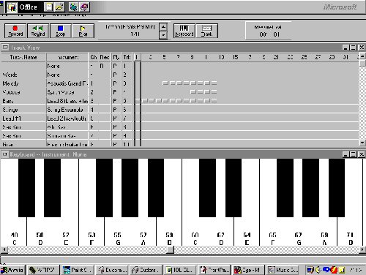Open the Track view from the toolbar
Screen dimensions: 366x275
click(206, 31)
